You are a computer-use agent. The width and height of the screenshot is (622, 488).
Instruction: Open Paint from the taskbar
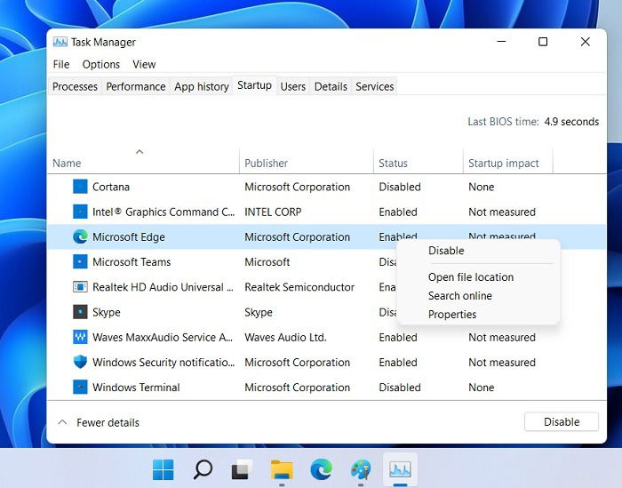(361, 469)
